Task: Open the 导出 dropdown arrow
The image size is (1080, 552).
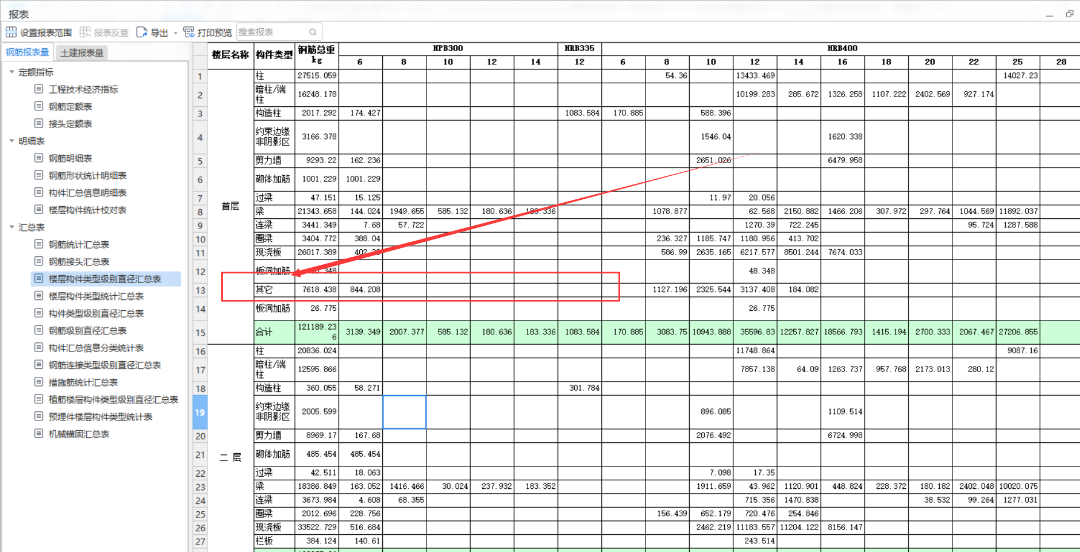Action: (x=175, y=33)
